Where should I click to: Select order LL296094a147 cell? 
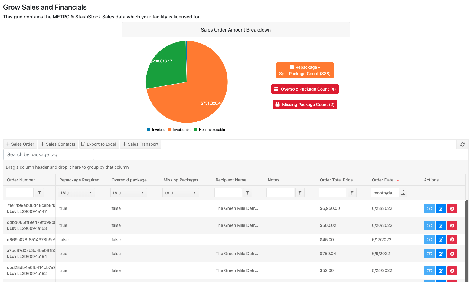tap(29, 208)
